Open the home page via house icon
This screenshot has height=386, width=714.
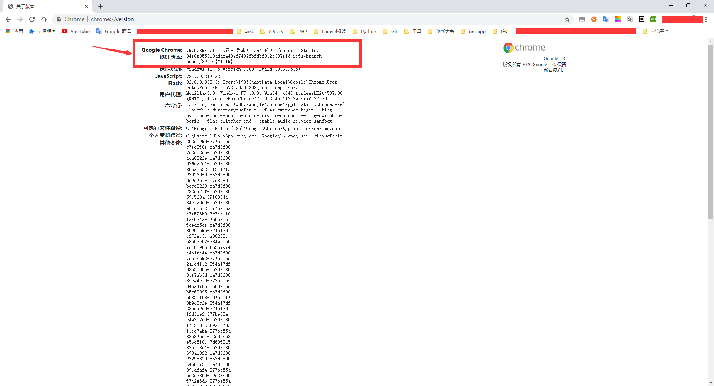pos(44,19)
